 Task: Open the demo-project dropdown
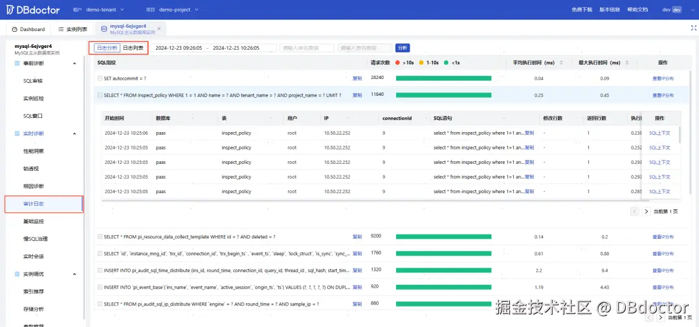[179, 9]
